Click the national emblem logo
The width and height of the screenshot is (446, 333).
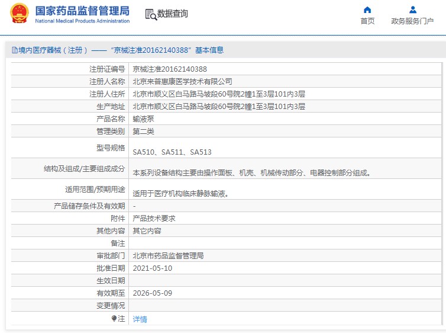point(20,13)
